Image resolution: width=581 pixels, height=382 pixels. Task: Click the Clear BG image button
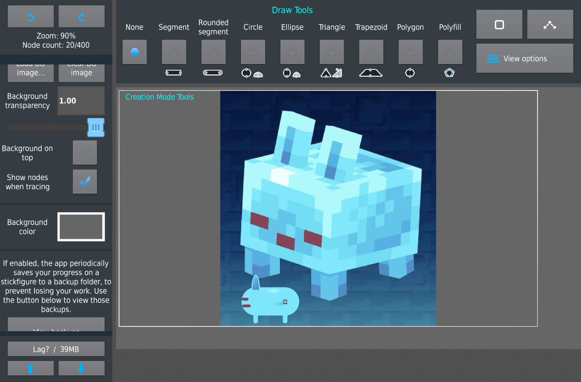coord(81,73)
